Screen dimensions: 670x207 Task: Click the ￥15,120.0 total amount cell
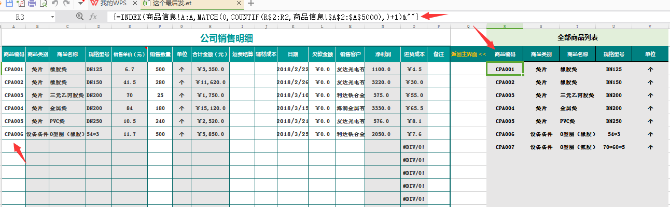210,108
